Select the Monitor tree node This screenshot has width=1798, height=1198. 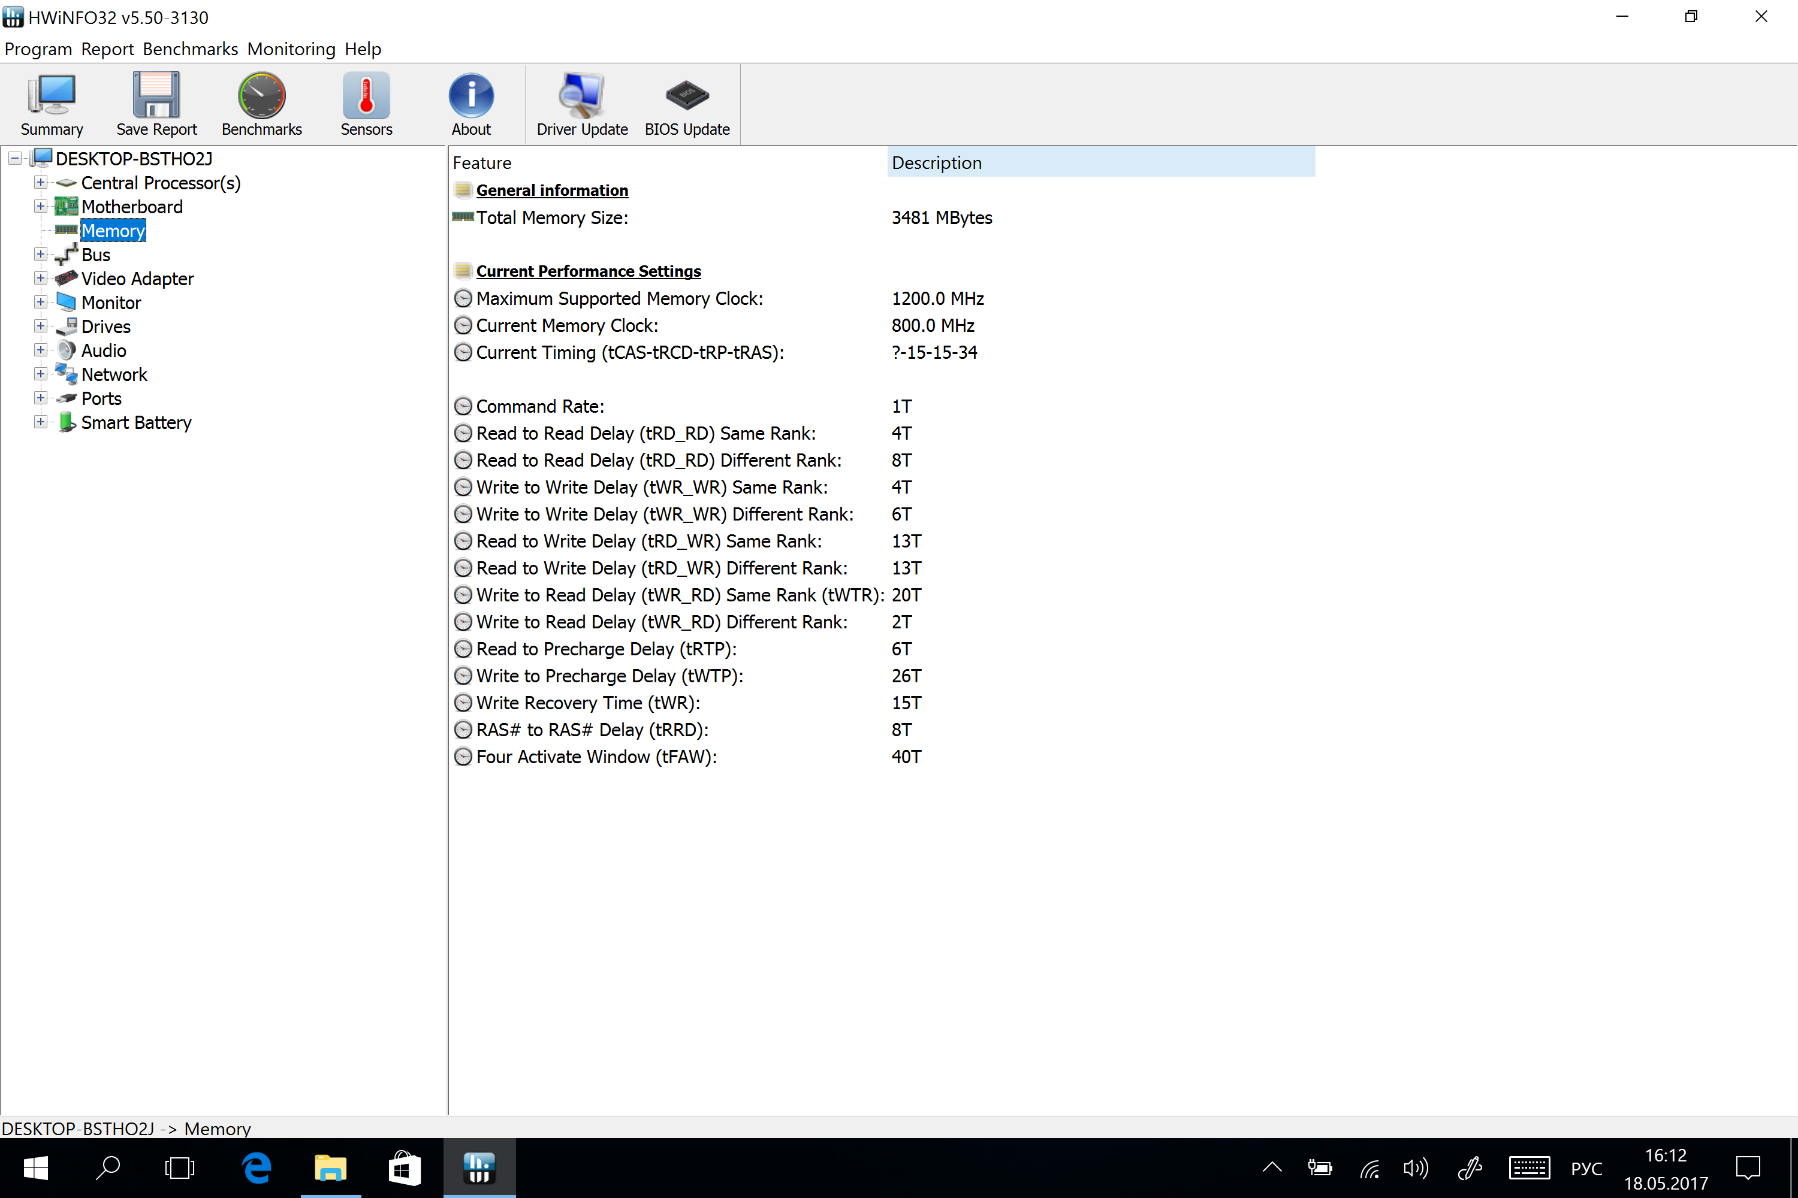[x=111, y=302]
